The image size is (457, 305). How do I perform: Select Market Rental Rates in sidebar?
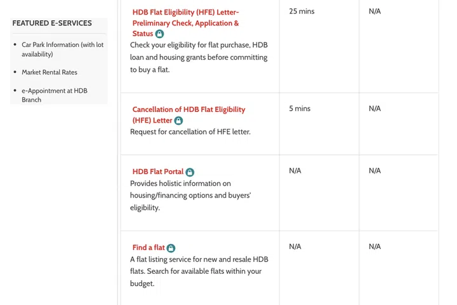[x=50, y=72]
